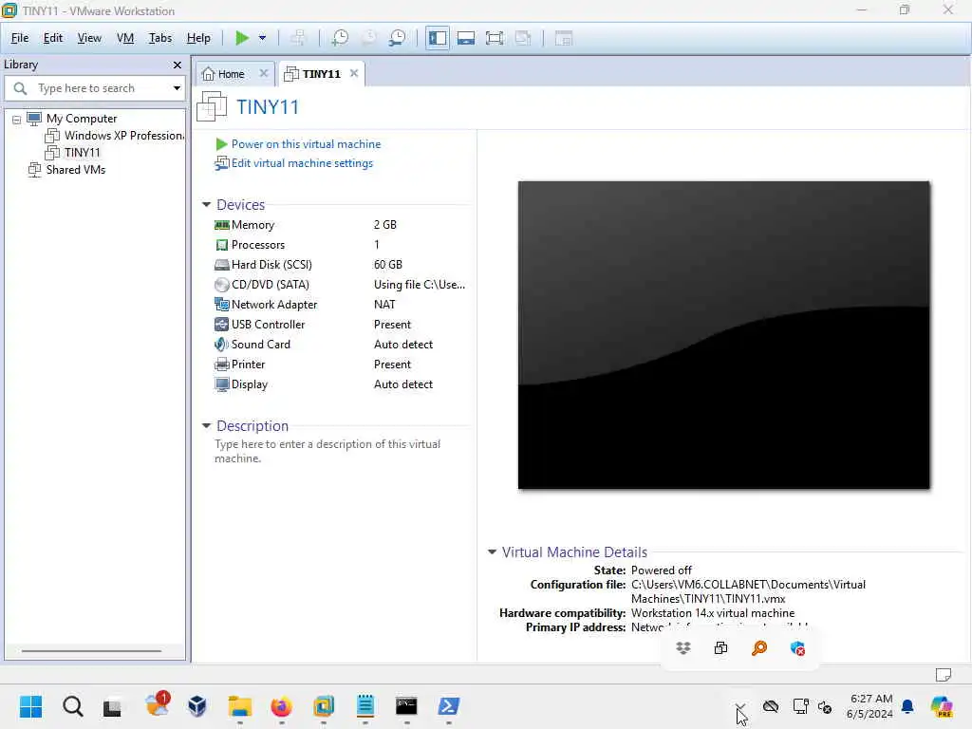Click the Unity mode toolbar icon
Screen dimensions: 972x729
pyautogui.click(x=523, y=38)
